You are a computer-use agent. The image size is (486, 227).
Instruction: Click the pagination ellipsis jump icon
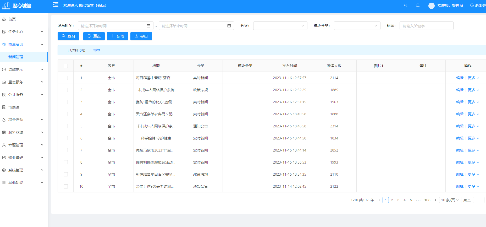click(x=418, y=200)
